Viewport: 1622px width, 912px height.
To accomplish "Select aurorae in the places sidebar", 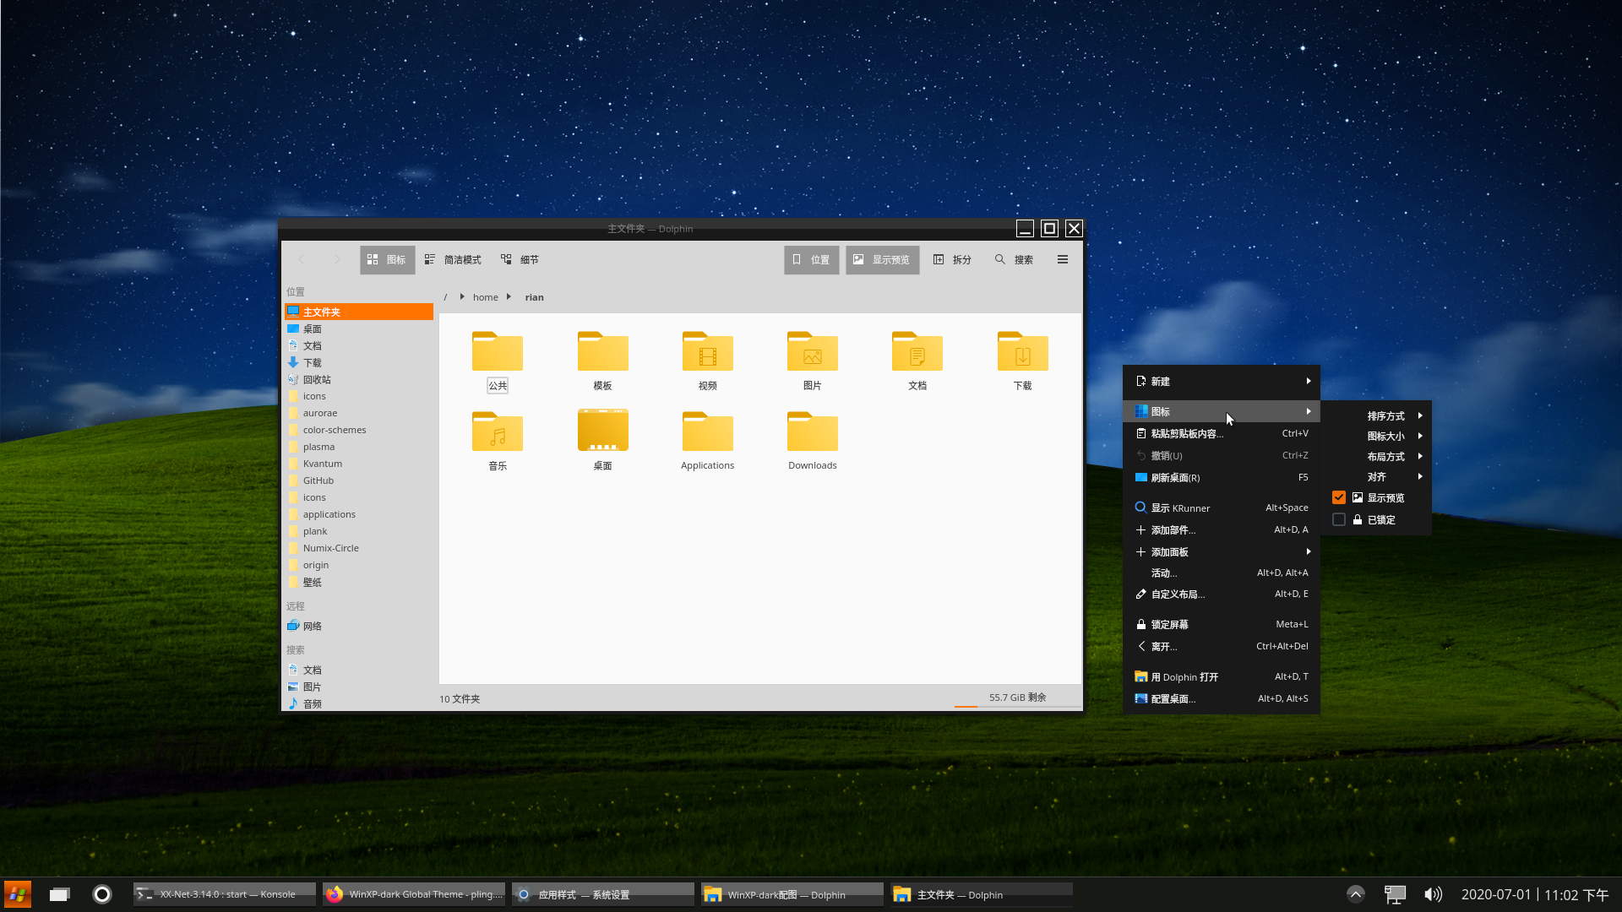I will 359,413.
